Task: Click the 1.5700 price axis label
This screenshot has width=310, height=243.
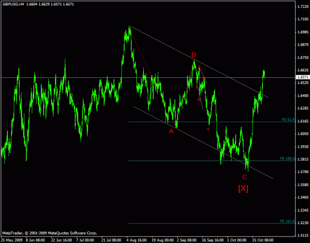Action: point(303,172)
